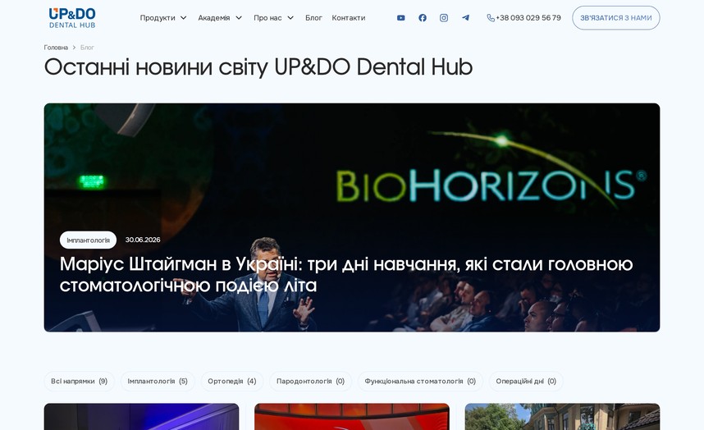The width and height of the screenshot is (704, 430).
Task: Open the Академія menu item
Action: [x=213, y=18]
